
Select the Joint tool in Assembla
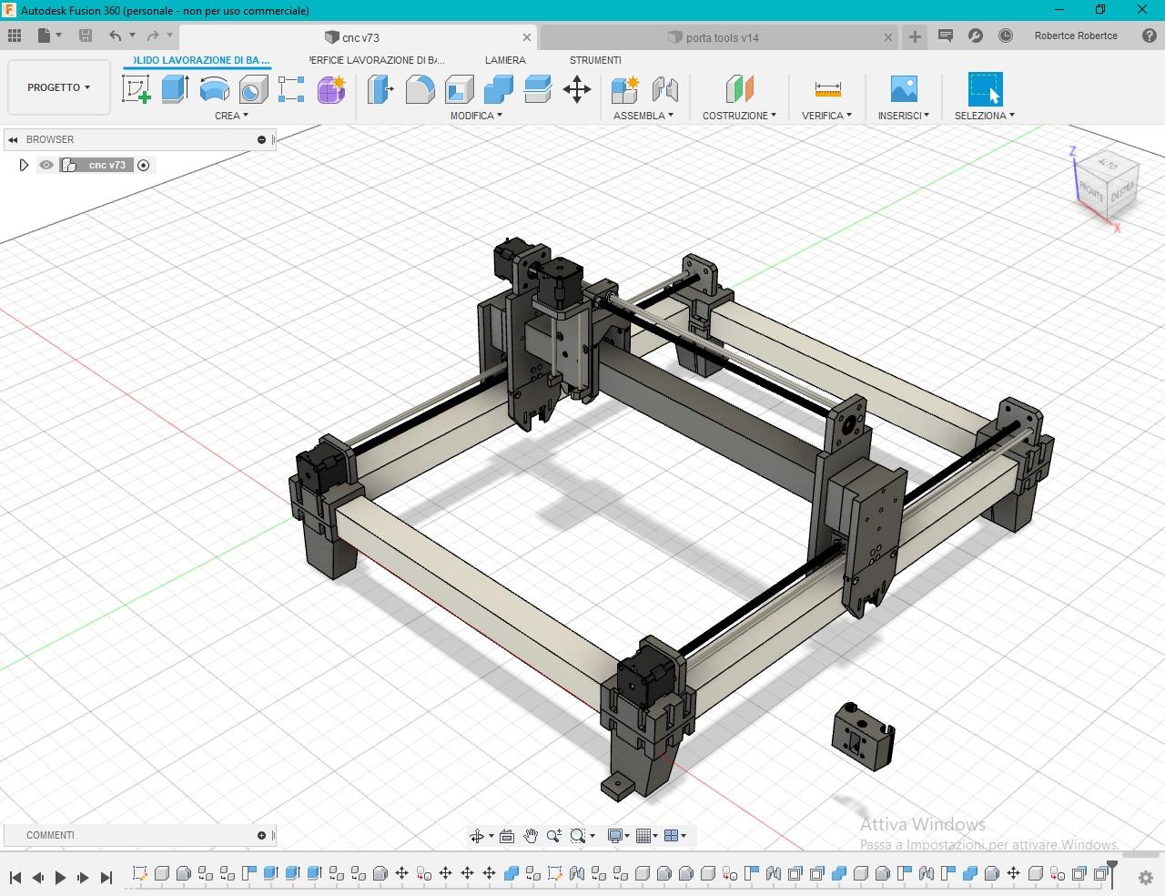pos(665,89)
